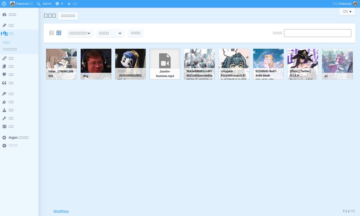Open the Dashboard gauge icon in sidebar
The width and height of the screenshot is (360, 216).
pos(4,14)
